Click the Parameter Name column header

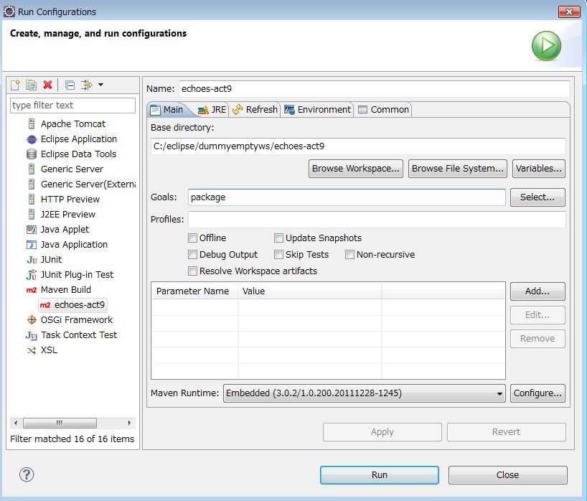[x=194, y=291]
